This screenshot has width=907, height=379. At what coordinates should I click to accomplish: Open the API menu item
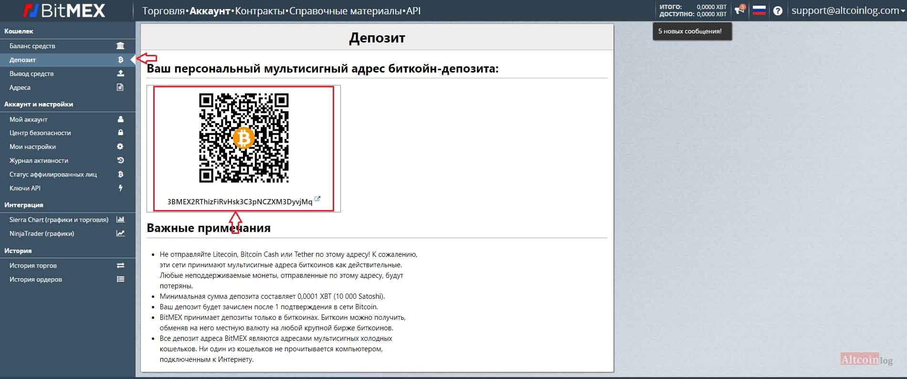tap(413, 11)
